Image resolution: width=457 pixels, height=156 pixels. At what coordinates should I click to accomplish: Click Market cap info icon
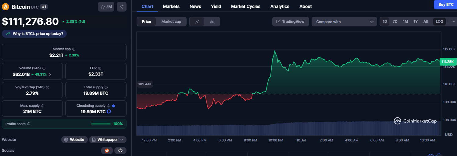pyautogui.click(x=74, y=49)
